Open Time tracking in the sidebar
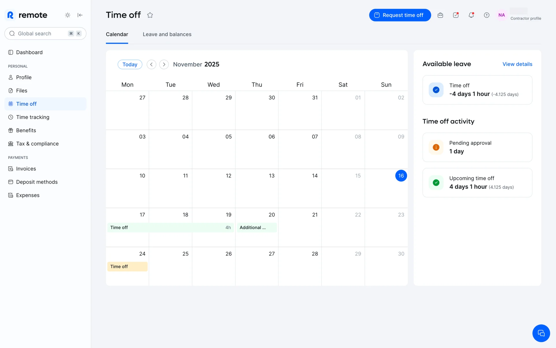 32,117
